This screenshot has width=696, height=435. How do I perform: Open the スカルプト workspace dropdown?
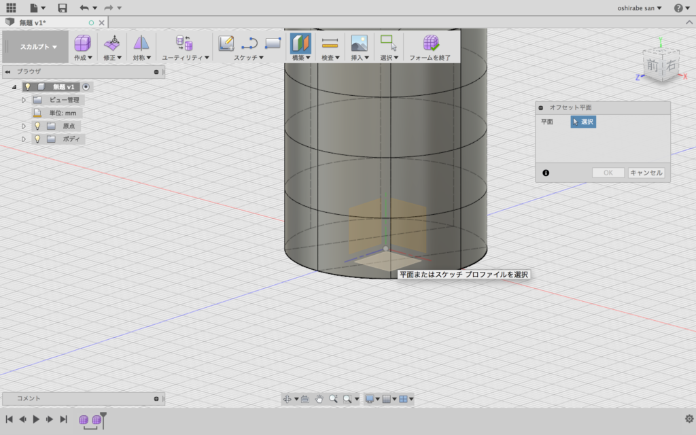(38, 47)
